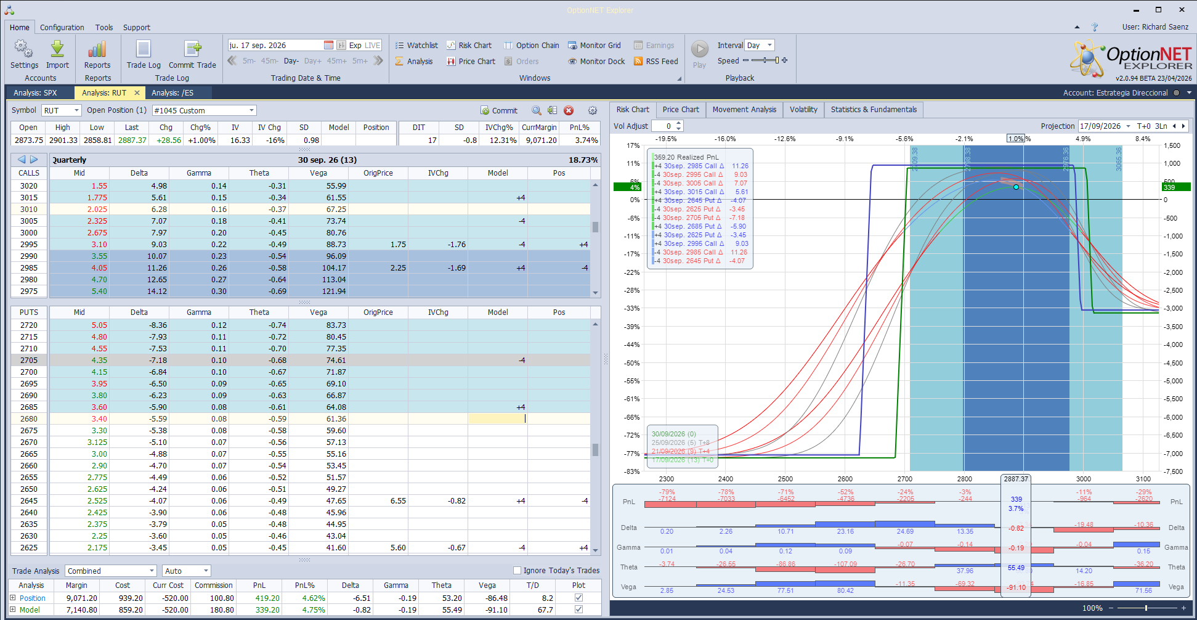1197x620 pixels.
Task: Open the Interval Day dropdown
Action: (x=769, y=45)
